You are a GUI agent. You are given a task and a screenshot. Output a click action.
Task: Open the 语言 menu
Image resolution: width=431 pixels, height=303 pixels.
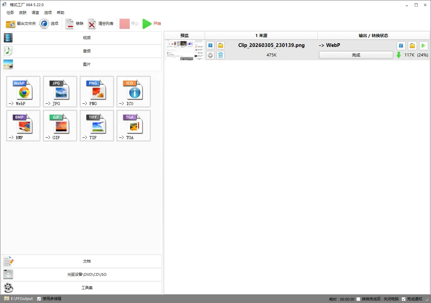coord(35,13)
